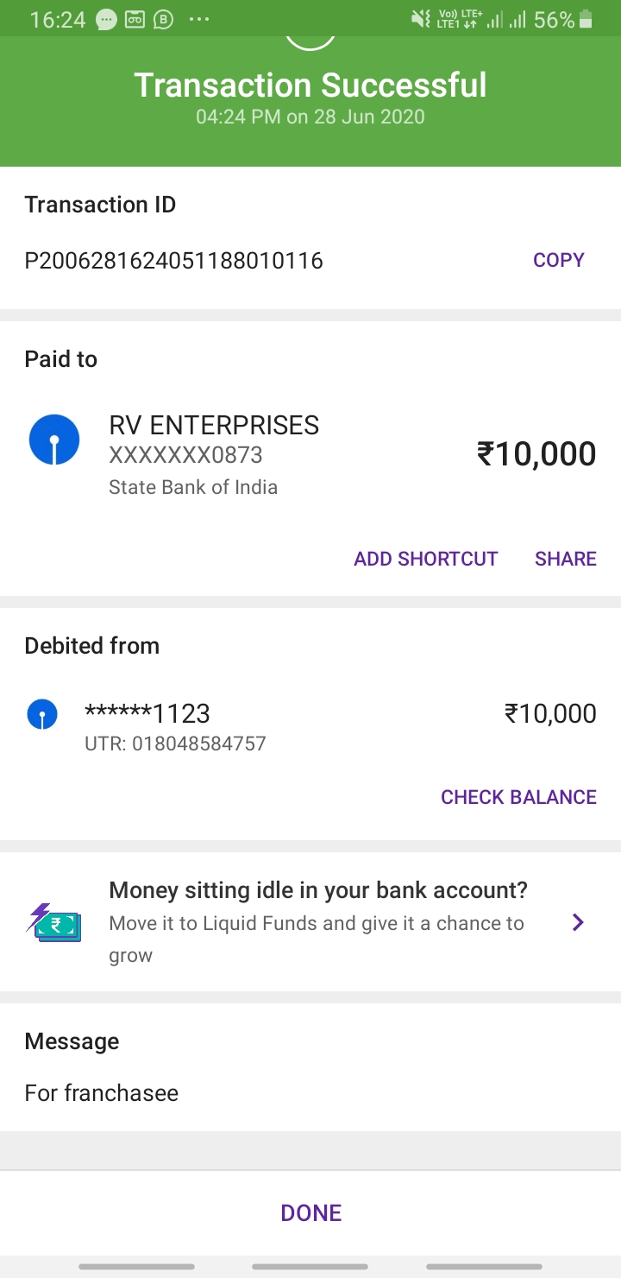The width and height of the screenshot is (621, 1278).
Task: Tap the muted sound icon in status bar
Action: pos(420,19)
